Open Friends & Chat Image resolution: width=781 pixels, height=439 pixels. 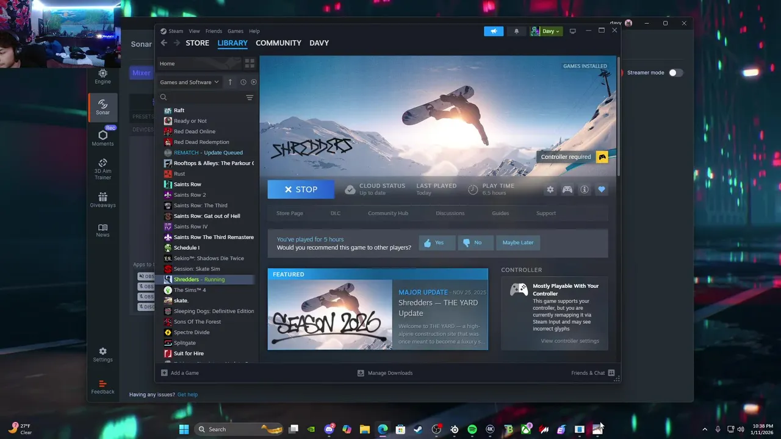coord(592,373)
